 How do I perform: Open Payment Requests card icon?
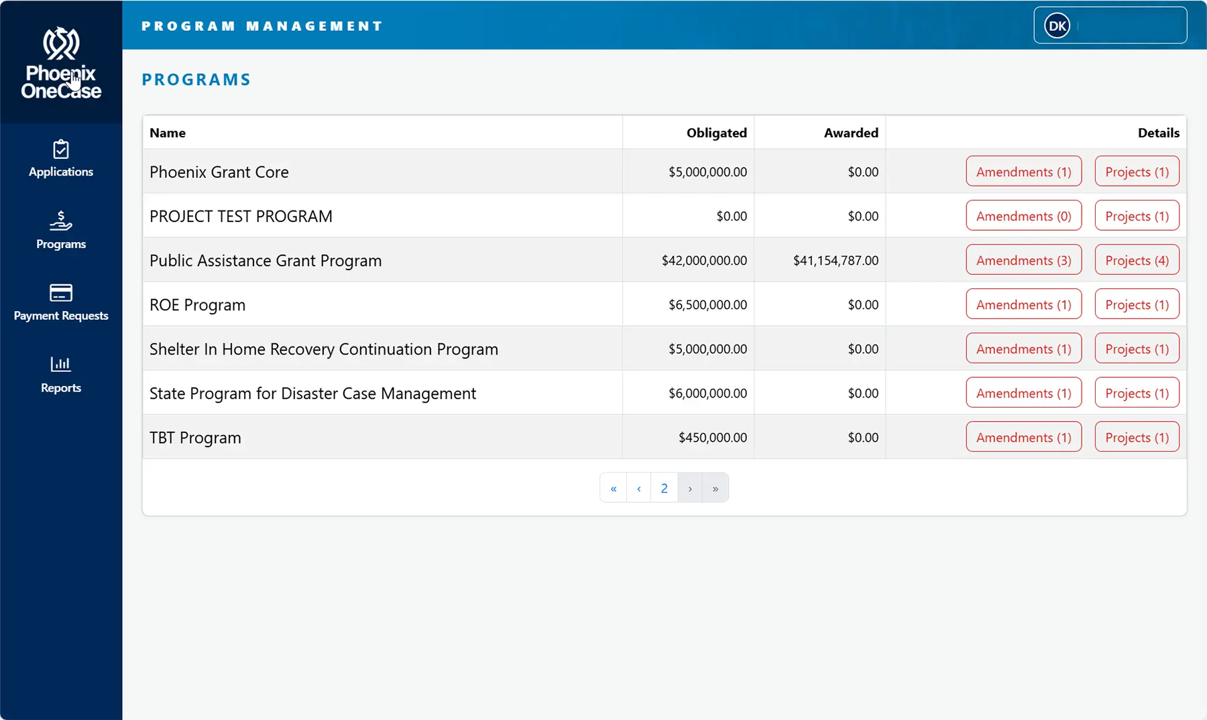[61, 293]
